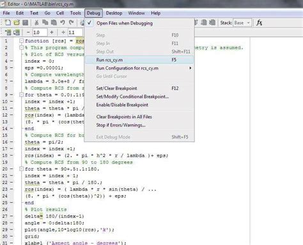Viewport: 303px width, 245px height.
Task: Set breakpoint dash on line 4
Action: tap(12, 61)
